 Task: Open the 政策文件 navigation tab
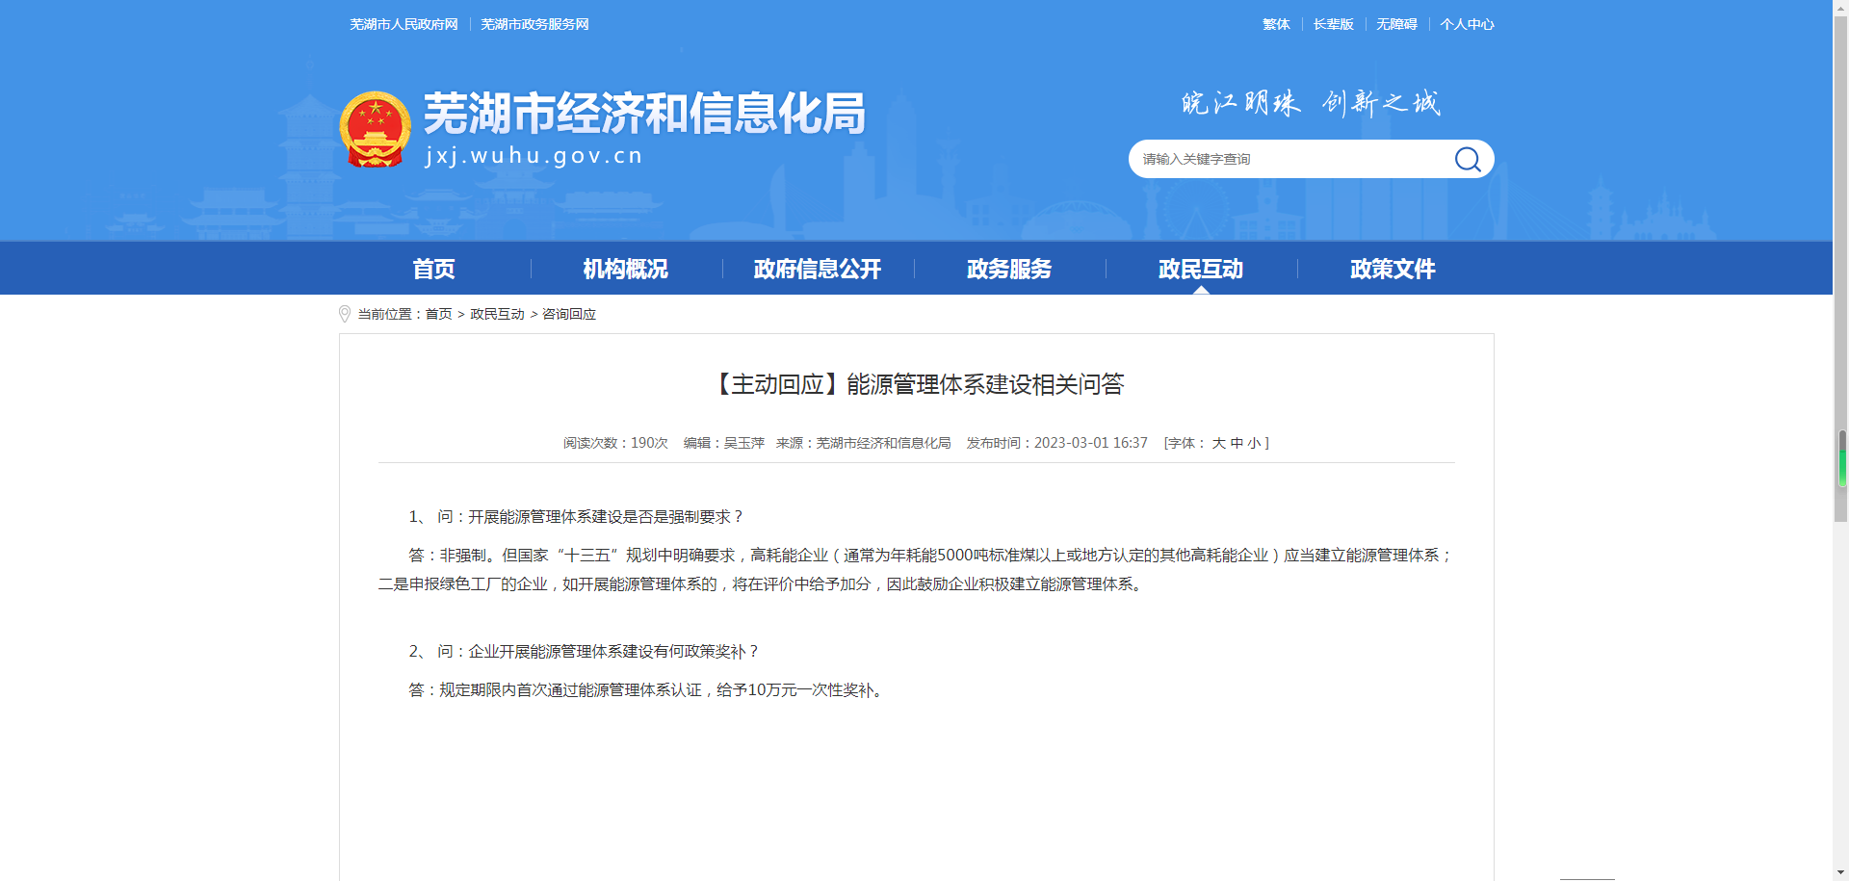[x=1392, y=269]
